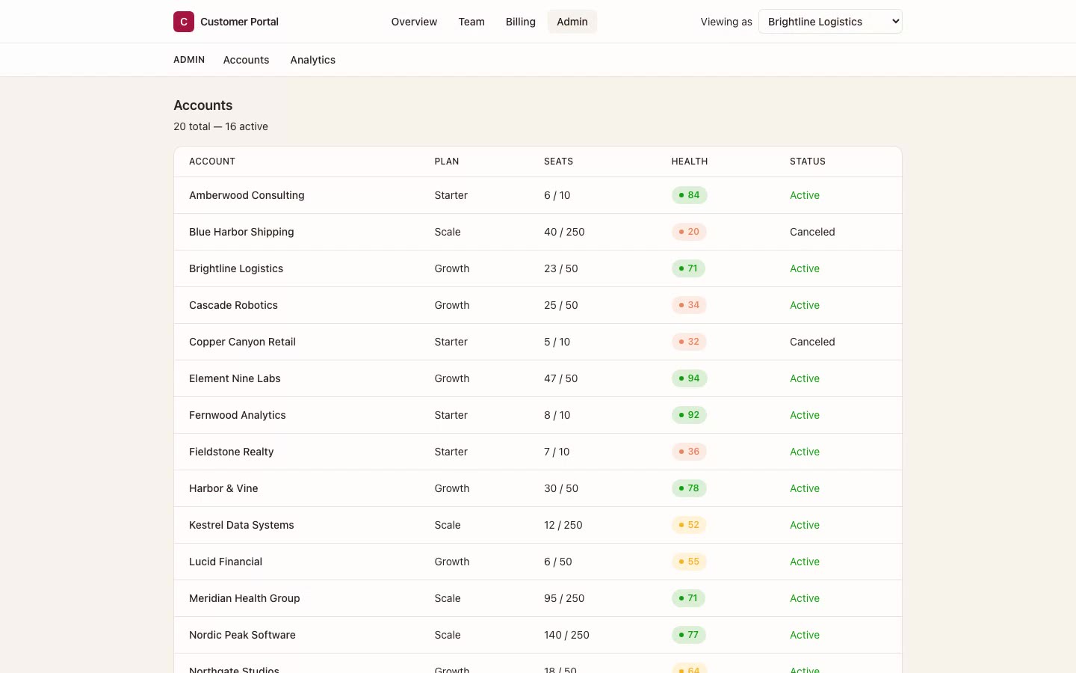Click the Canceled status for Copper Canyon Retail

click(812, 342)
